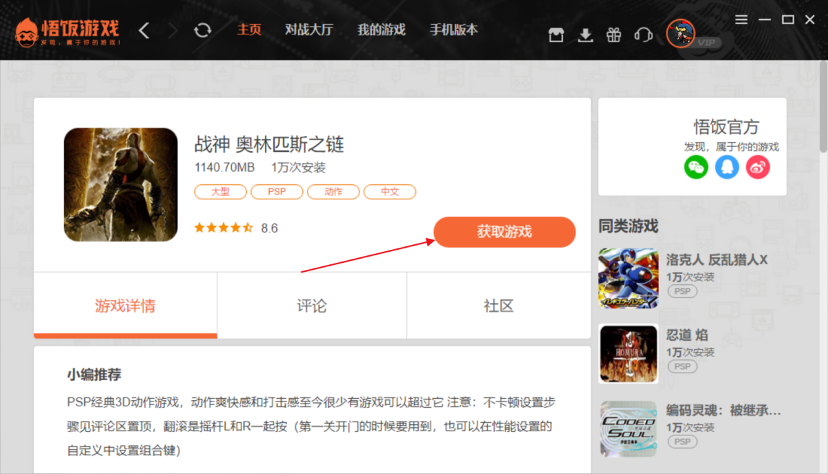Click the five-star rating
The image size is (828, 474).
pos(224,228)
